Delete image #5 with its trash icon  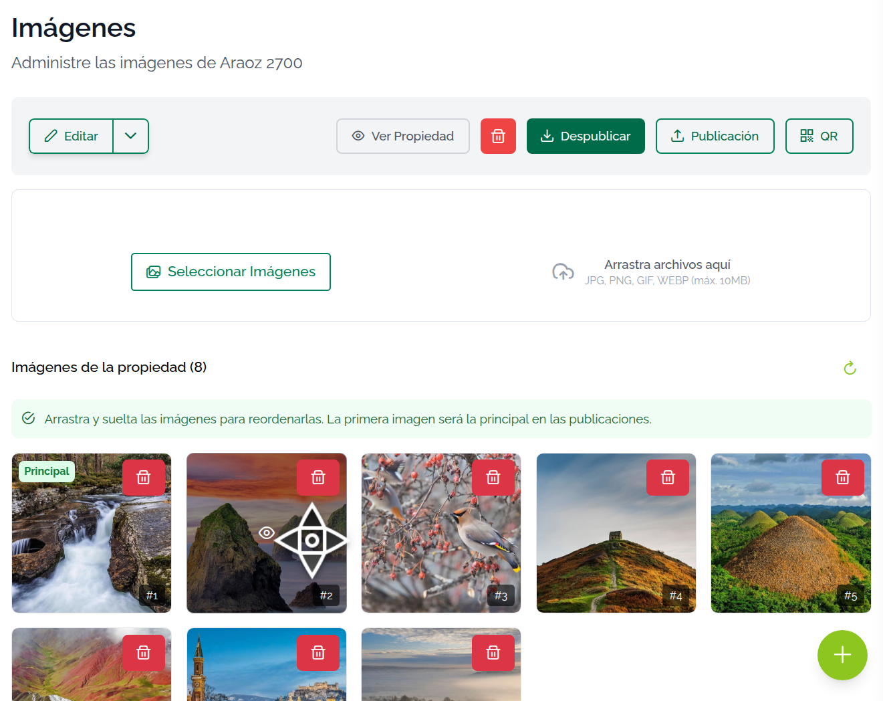[x=843, y=478]
